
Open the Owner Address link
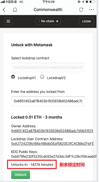(52, 131)
